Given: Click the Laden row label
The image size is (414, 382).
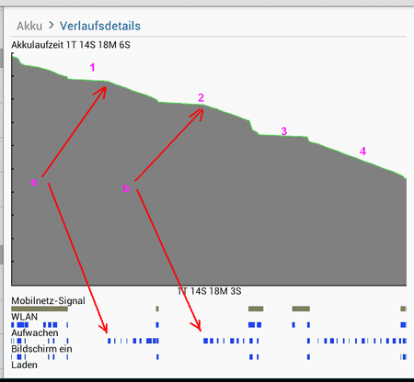Looking at the screenshot, I should (x=24, y=365).
